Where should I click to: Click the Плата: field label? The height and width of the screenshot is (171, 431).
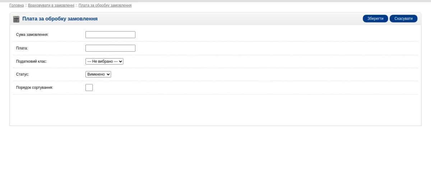pos(22,48)
